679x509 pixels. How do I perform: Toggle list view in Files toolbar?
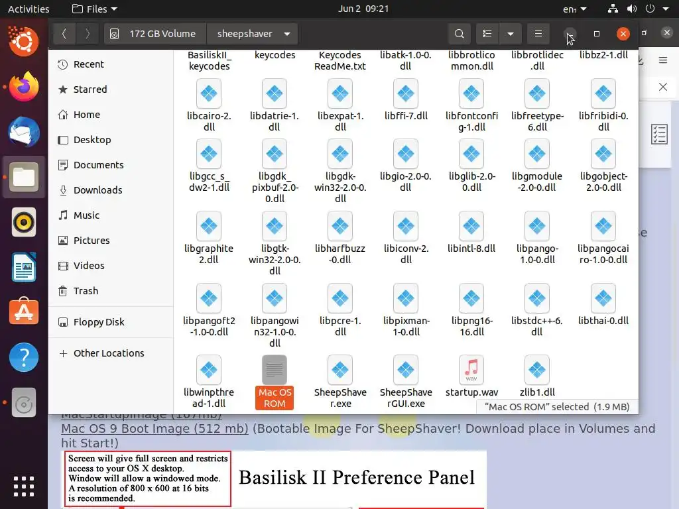point(487,34)
